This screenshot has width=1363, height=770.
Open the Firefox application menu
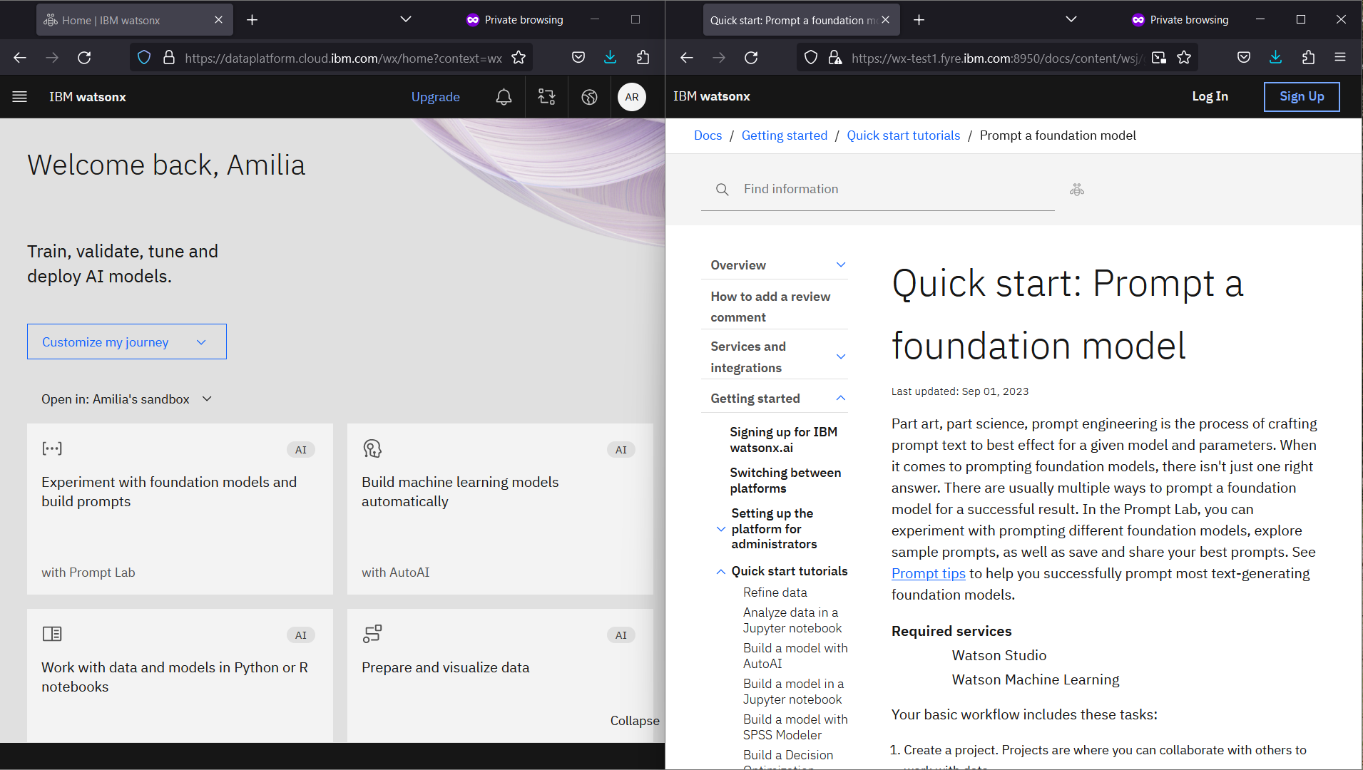1342,58
